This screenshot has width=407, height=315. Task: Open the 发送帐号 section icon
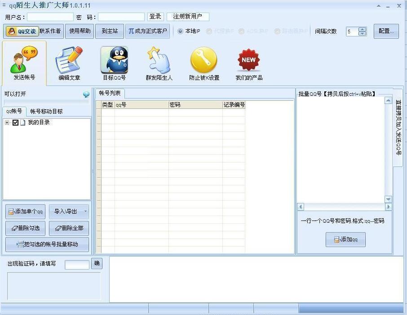click(24, 63)
